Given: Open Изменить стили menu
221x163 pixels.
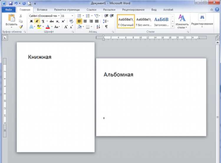Looking at the screenshot, I should [x=182, y=22].
